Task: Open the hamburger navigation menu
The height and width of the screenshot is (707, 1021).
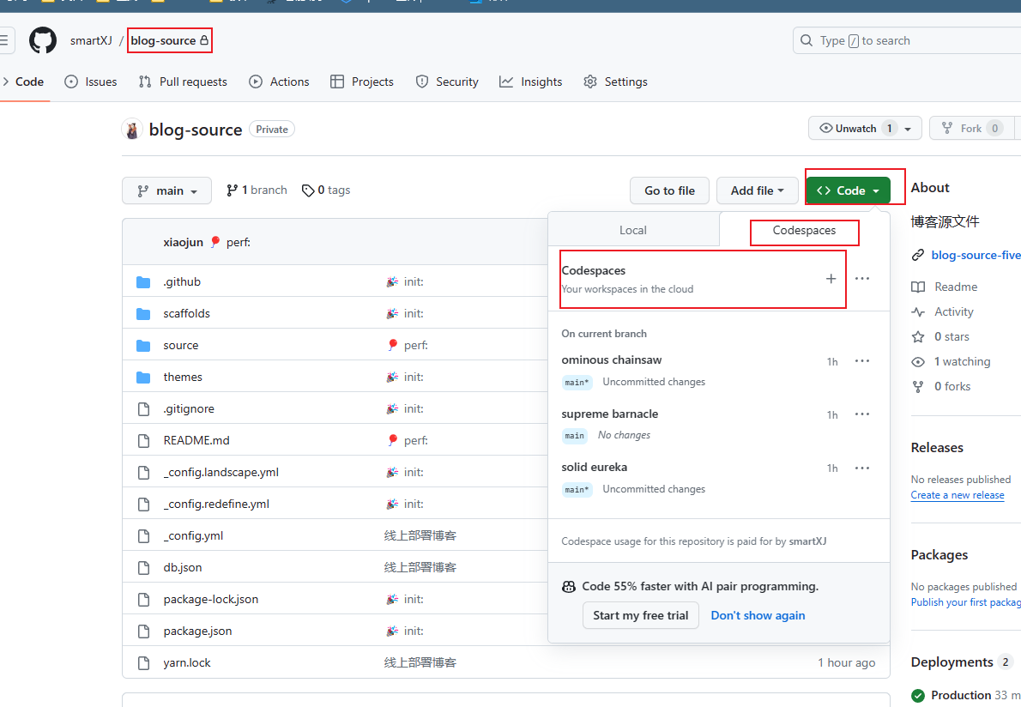Action: (5, 40)
